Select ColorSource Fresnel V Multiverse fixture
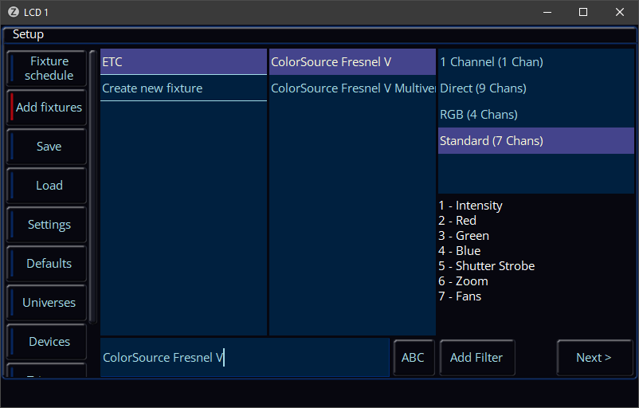The width and height of the screenshot is (639, 408). (352, 88)
